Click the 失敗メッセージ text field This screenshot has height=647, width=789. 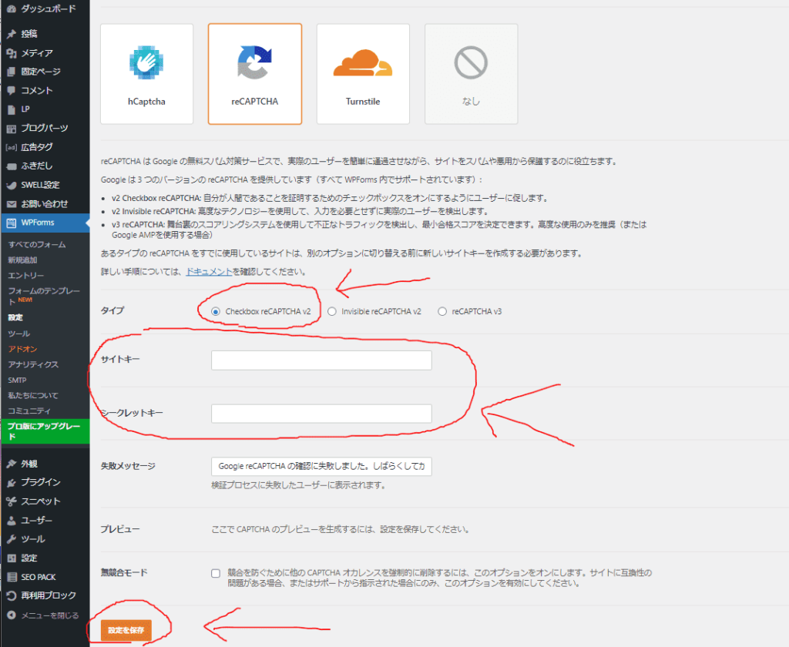[x=321, y=467]
